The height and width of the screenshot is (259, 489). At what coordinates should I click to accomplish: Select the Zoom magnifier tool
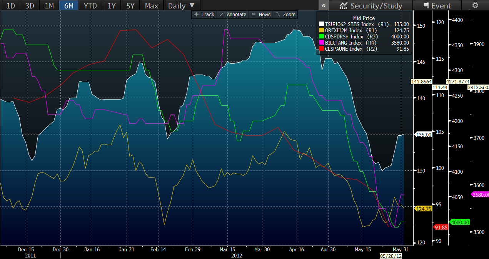[285, 14]
